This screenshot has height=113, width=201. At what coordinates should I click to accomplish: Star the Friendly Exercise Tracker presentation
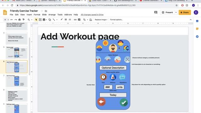(42, 11)
